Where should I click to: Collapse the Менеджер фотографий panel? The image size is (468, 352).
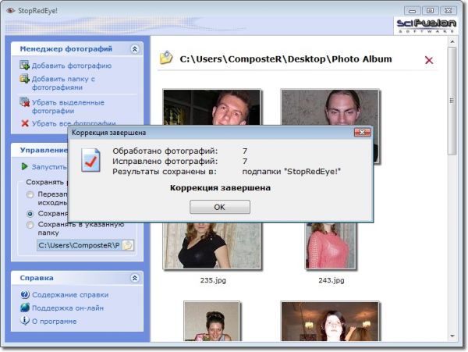pyautogui.click(x=134, y=48)
